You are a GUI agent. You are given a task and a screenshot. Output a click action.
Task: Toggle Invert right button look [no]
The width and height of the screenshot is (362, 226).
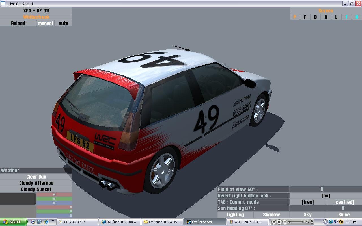326,195
